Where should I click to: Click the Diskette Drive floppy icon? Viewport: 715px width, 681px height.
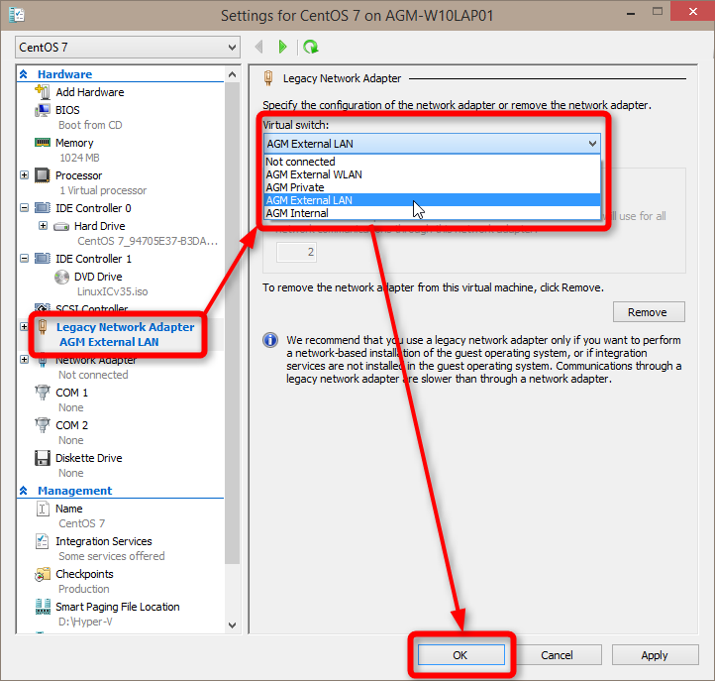tap(43, 458)
